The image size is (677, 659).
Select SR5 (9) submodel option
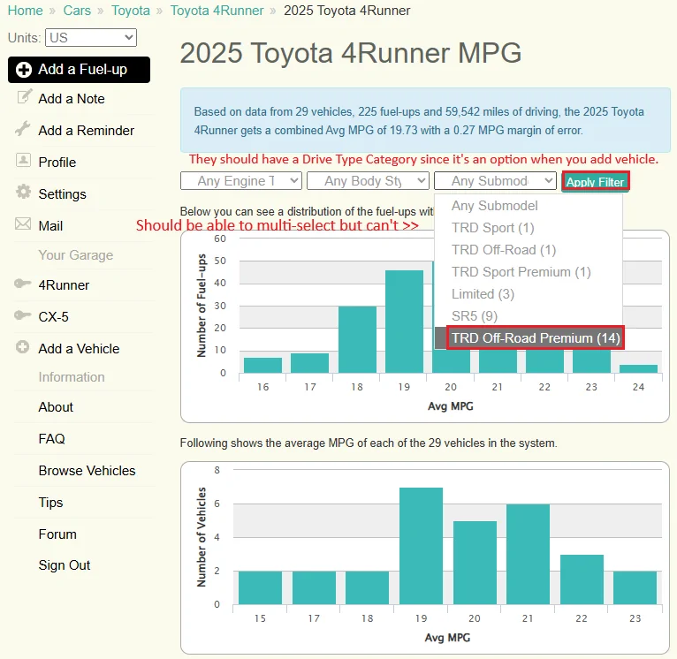point(475,316)
